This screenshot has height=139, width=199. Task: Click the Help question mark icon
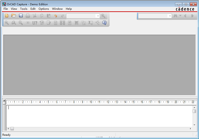(104, 23)
